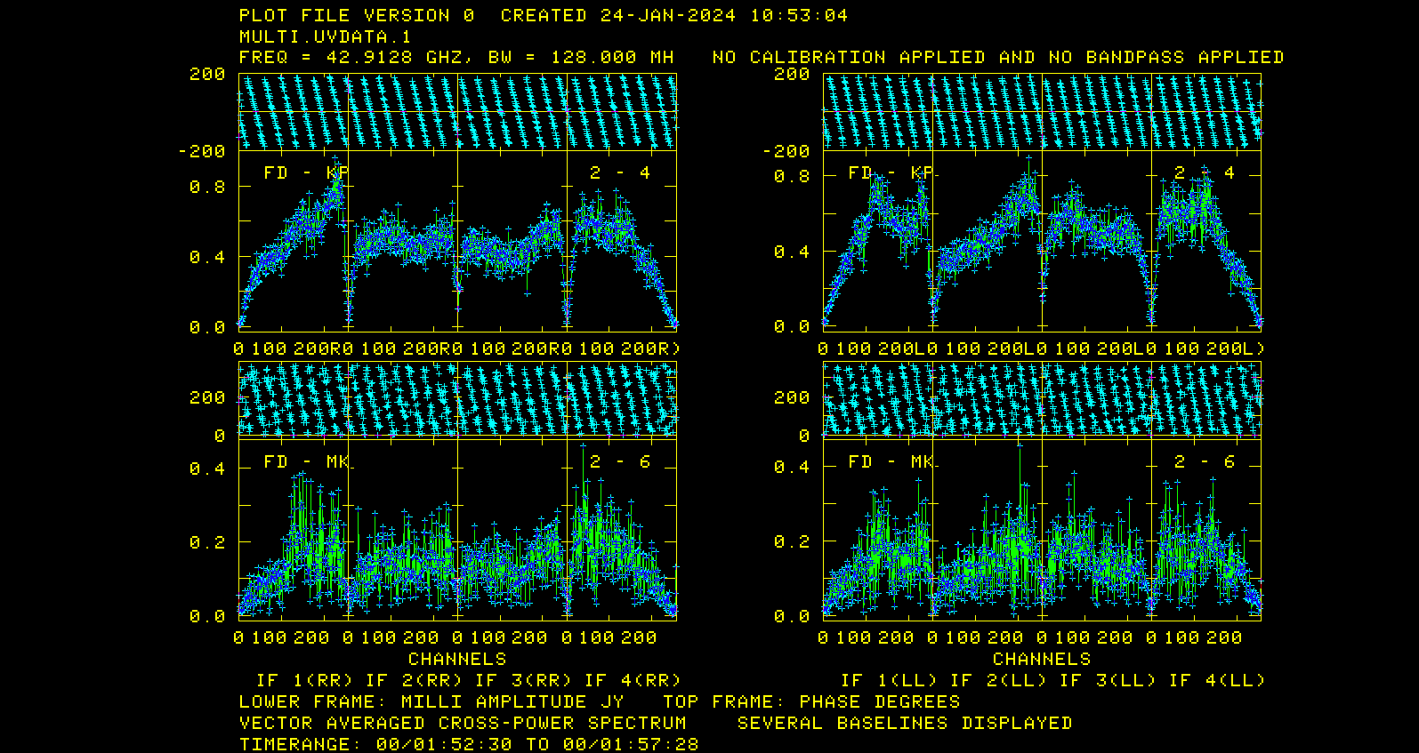Click the MULTI.UVDATA.1 file name text
1419x753 pixels.
[x=325, y=36]
